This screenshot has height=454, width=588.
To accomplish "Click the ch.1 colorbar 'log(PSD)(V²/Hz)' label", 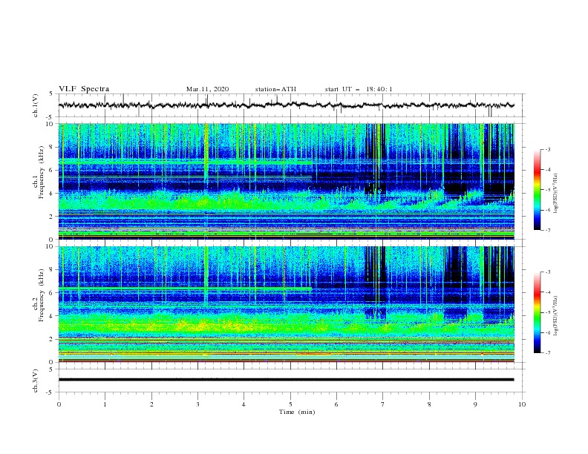I will 555,194.
